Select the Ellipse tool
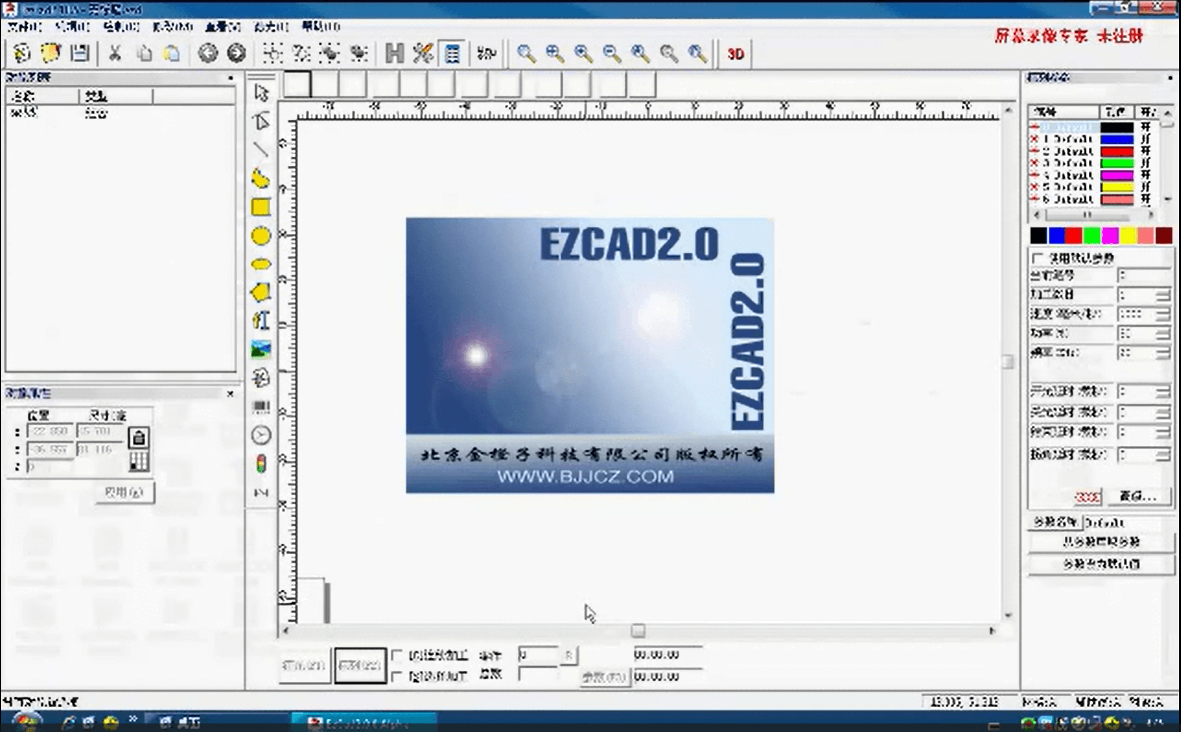Viewport: 1181px width, 732px height. click(x=262, y=264)
